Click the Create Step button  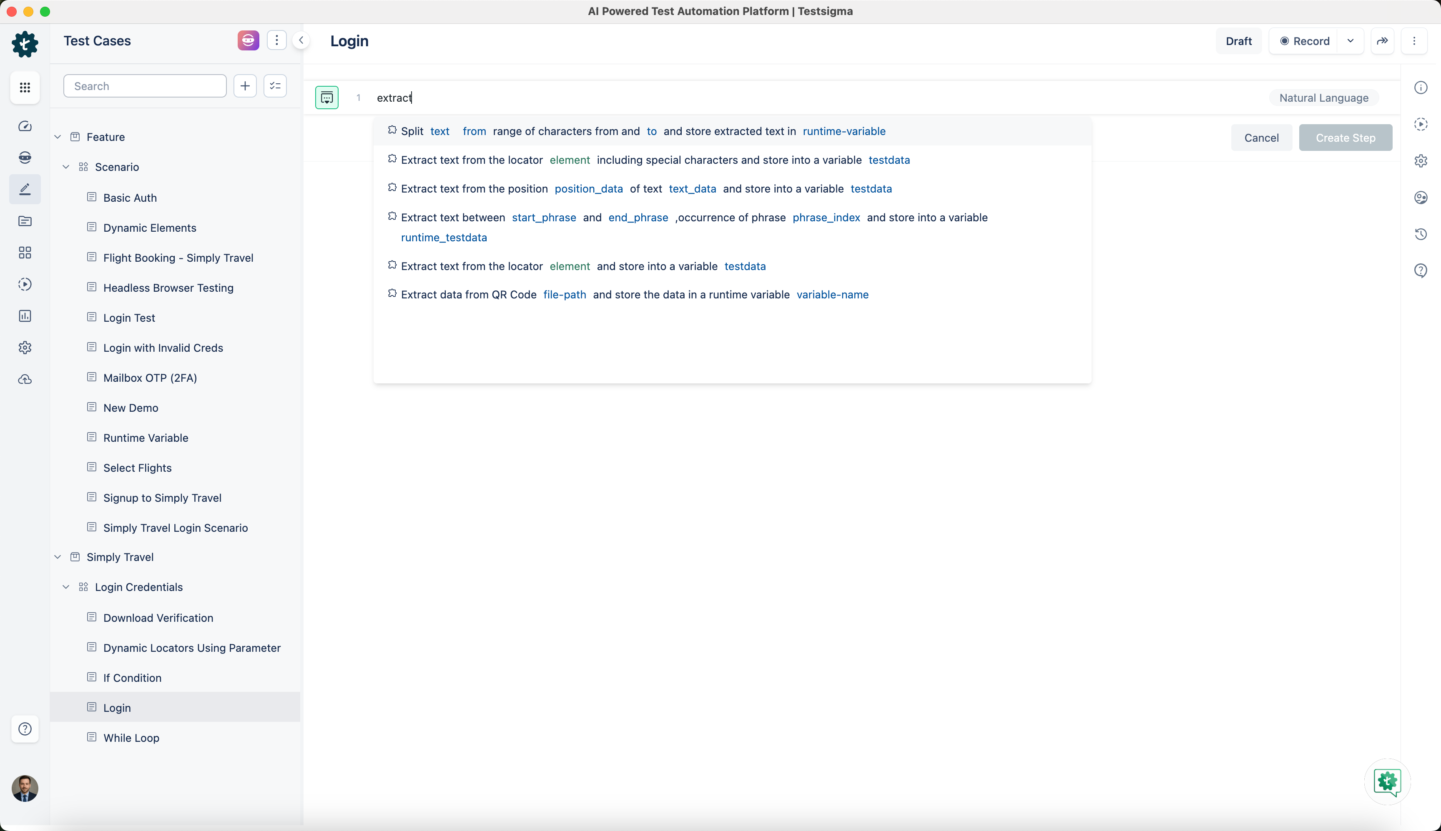(1345, 138)
